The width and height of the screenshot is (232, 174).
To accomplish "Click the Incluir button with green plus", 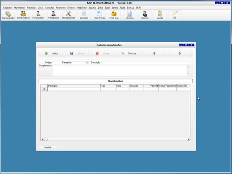I will 51,53.
